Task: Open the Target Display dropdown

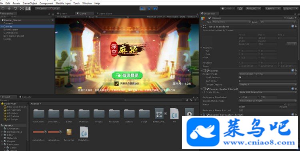Action: (x=267, y=84)
